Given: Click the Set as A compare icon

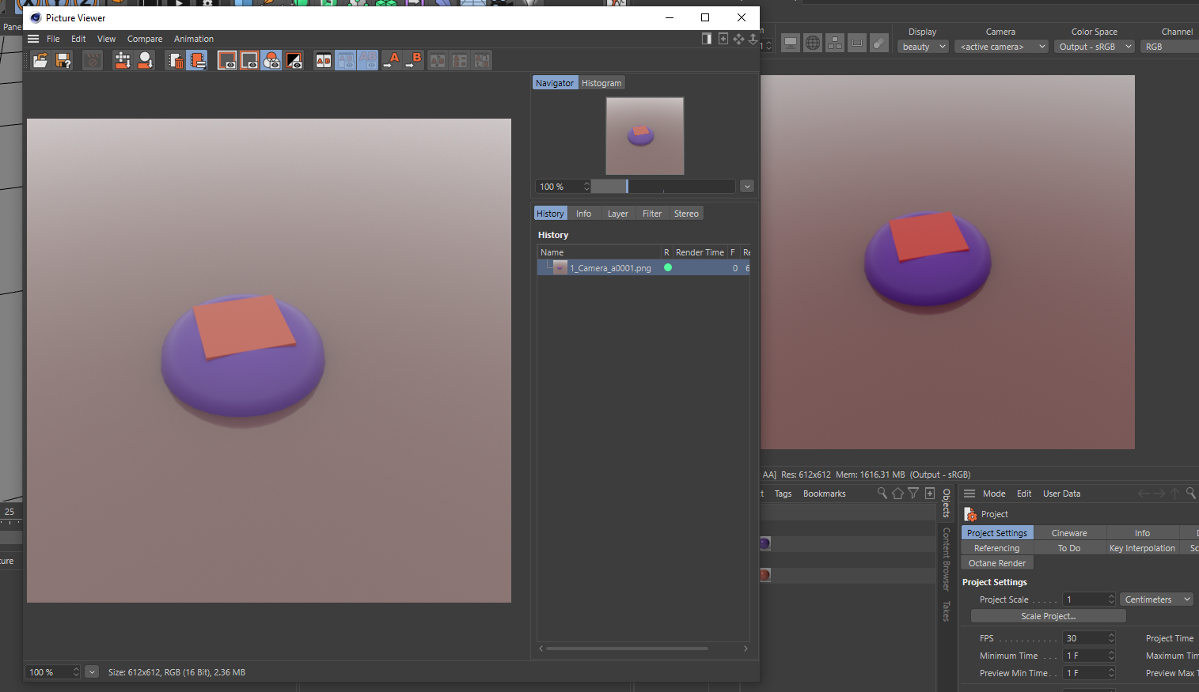Looking at the screenshot, I should pyautogui.click(x=392, y=60).
